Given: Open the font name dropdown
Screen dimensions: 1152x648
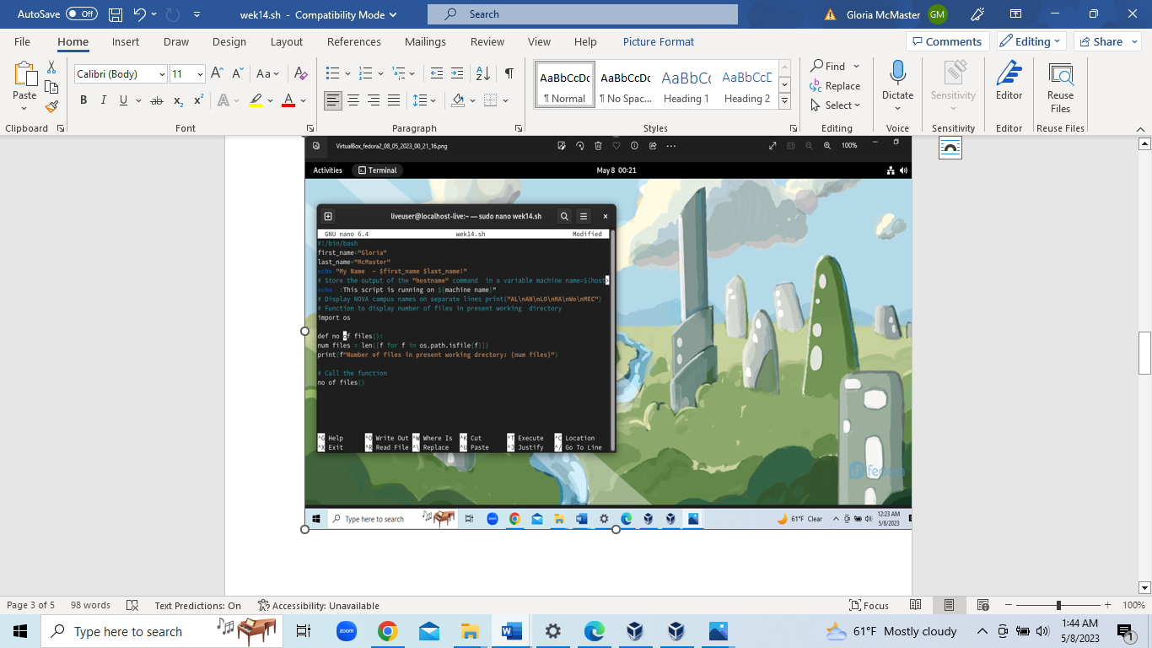Looking at the screenshot, I should [x=161, y=74].
